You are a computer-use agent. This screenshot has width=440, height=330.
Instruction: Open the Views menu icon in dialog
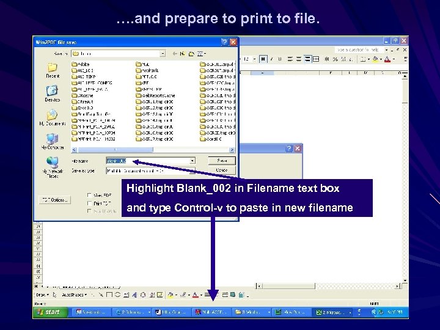201,54
